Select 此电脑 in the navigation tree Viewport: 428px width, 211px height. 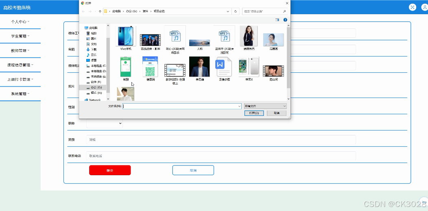click(91, 28)
